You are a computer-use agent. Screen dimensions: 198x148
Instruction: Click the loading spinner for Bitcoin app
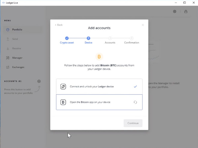pyautogui.click(x=135, y=102)
